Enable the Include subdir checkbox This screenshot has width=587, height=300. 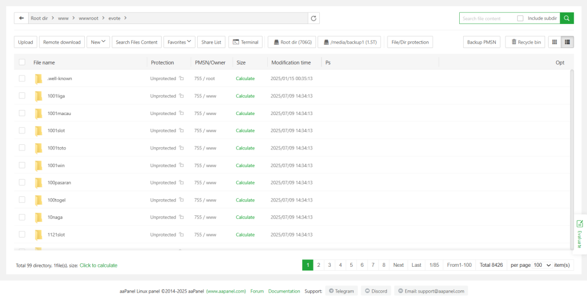[520, 18]
